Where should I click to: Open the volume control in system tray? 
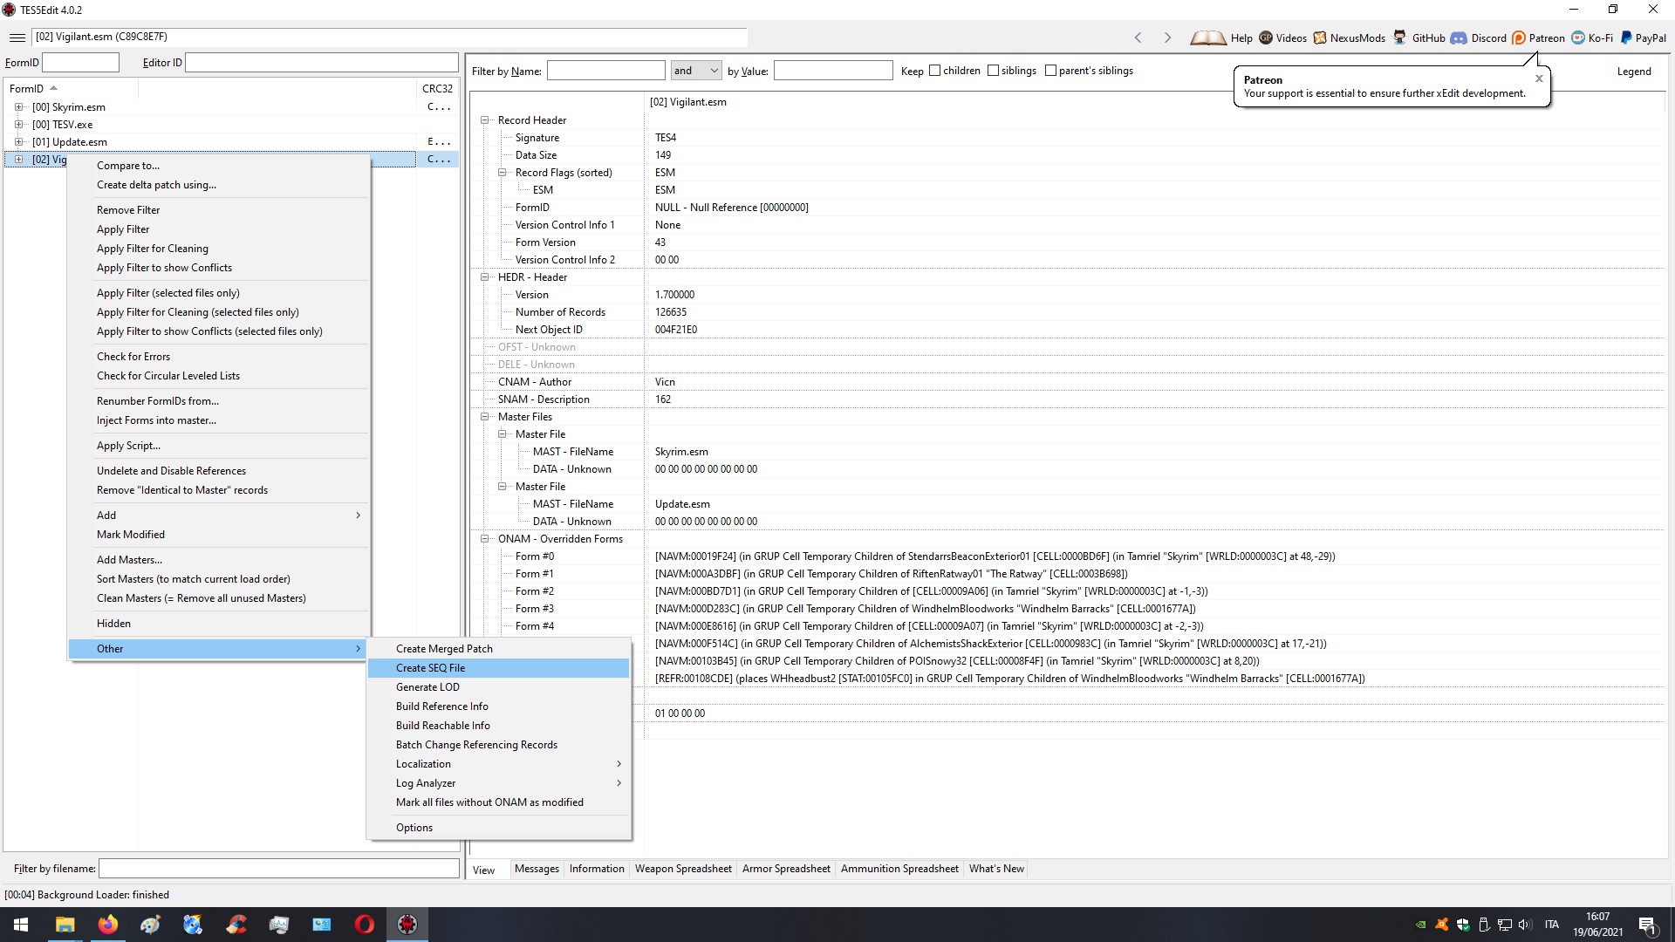pyautogui.click(x=1525, y=925)
